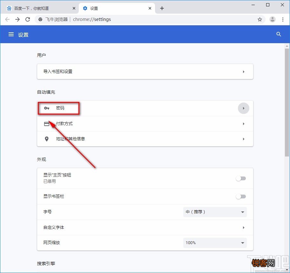Screen dimensions: 290x273
Task: Open the 字号 dropdown showing 中（推荐）
Action: (215, 212)
